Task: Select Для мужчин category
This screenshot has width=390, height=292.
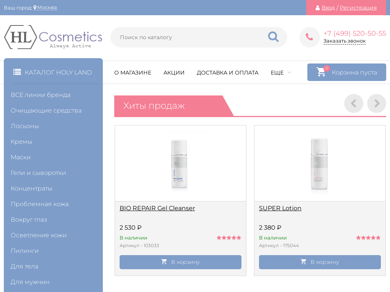Action: coord(30,282)
